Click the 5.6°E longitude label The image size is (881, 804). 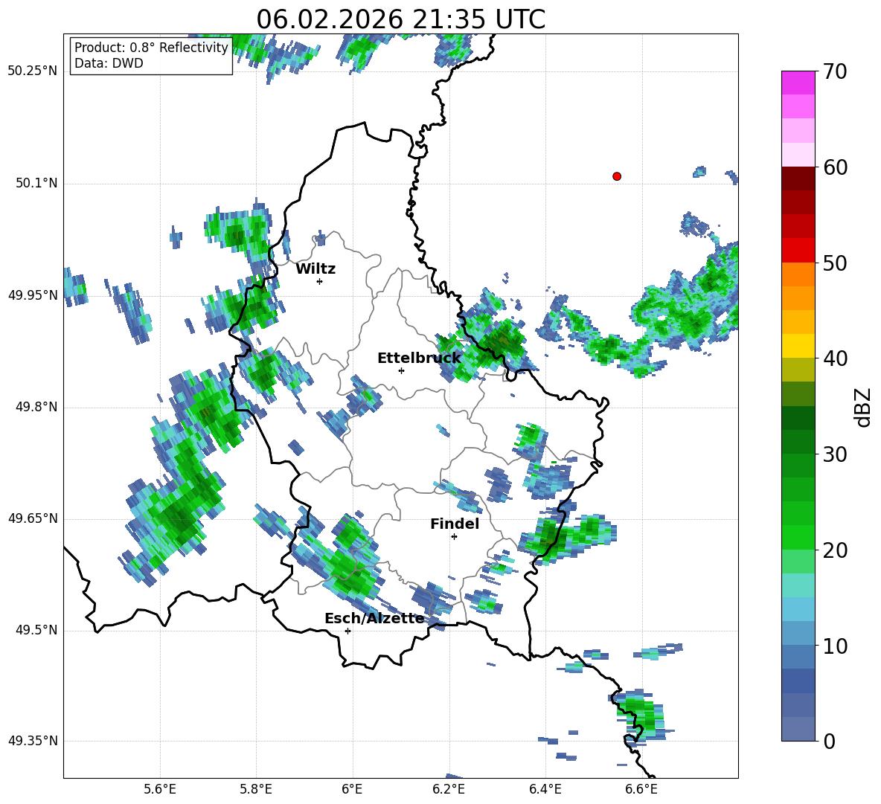(160, 789)
